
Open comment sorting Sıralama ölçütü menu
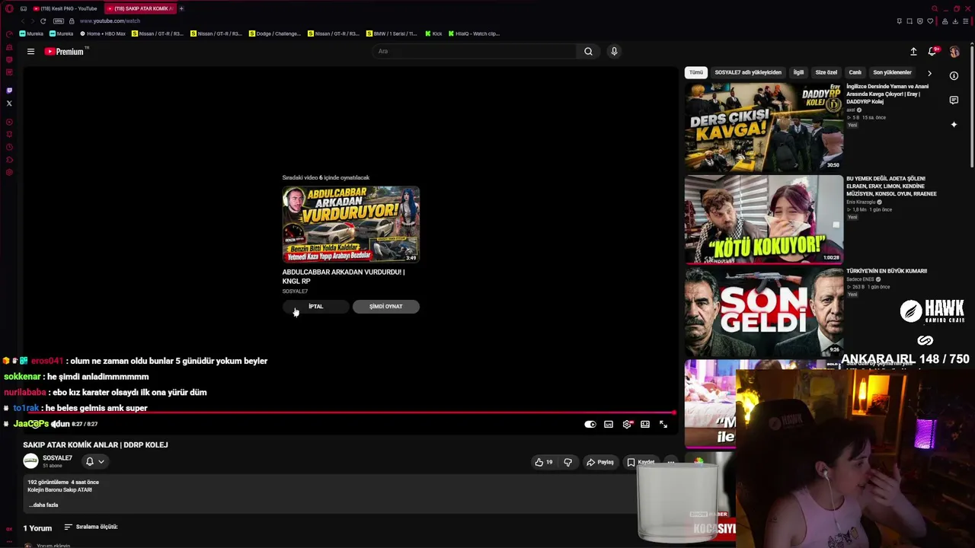tap(91, 527)
